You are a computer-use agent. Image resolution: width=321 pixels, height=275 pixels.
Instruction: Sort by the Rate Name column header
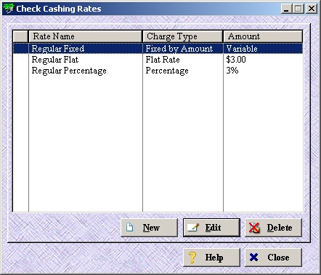coord(85,36)
